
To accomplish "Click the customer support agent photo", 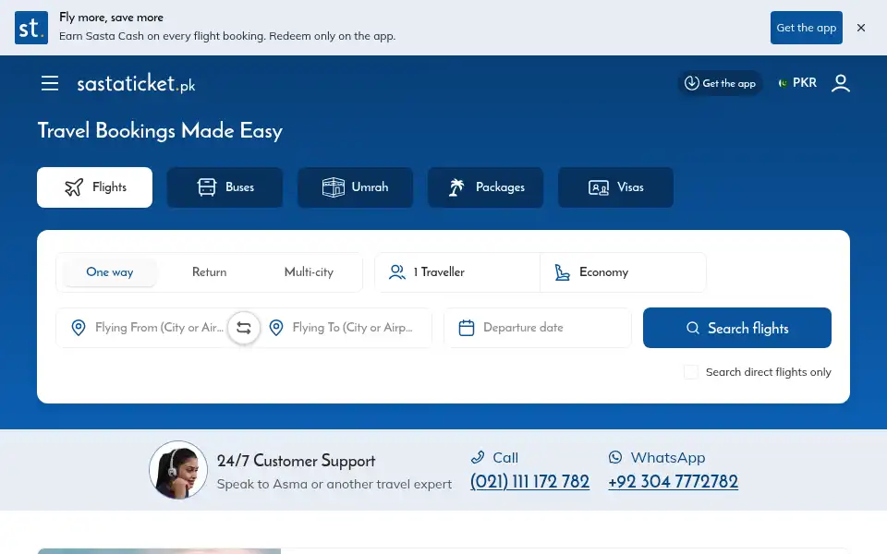I will (x=178, y=470).
